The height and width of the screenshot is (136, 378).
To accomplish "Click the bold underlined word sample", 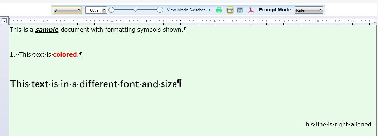I will pyautogui.click(x=47, y=30).
